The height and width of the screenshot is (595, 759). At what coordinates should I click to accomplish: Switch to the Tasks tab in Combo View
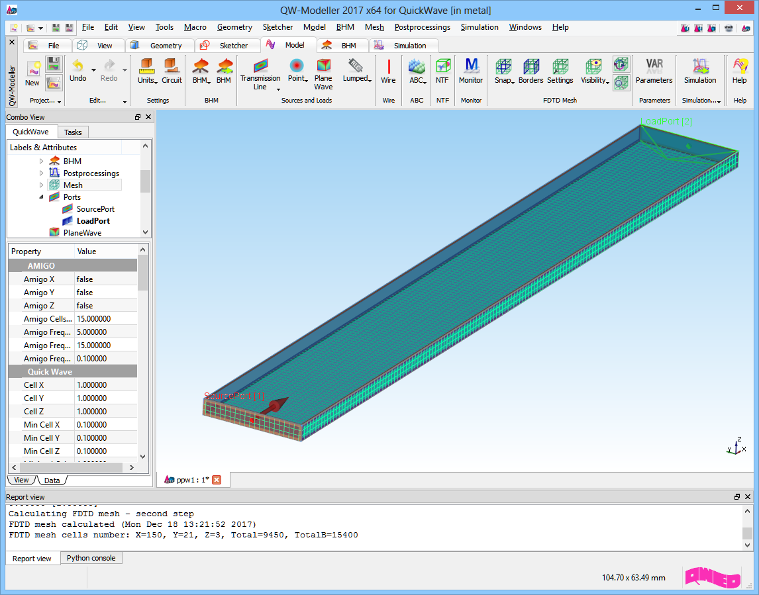point(73,132)
